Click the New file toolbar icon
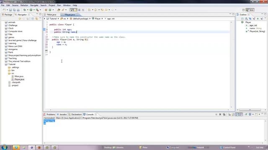Viewport: 268px width, 150px height. 4,10
